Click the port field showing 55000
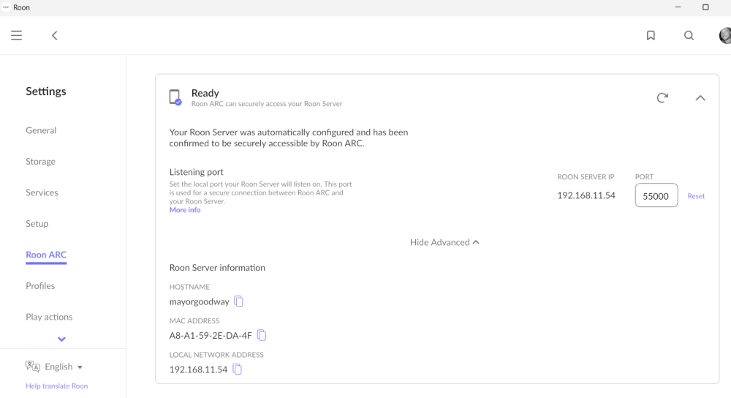The image size is (731, 398). (656, 195)
